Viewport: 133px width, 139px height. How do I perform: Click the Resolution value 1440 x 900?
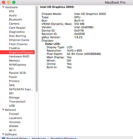coord(74,51)
